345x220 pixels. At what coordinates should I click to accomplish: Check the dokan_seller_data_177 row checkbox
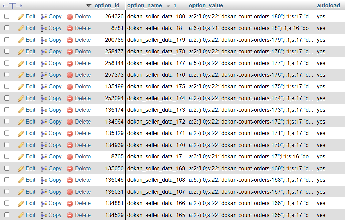click(7, 63)
